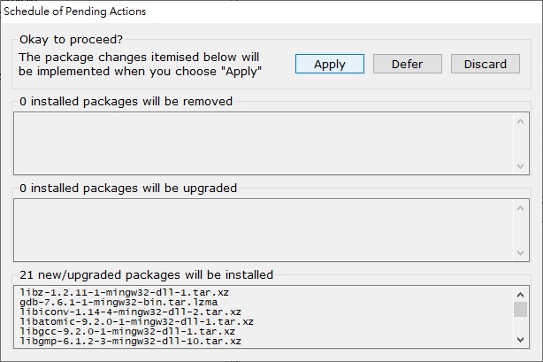Discard the pending package changes
The image size is (543, 362).
(486, 64)
